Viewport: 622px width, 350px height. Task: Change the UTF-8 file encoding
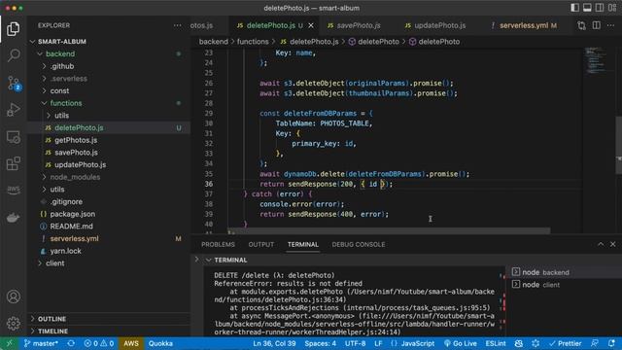[x=355, y=343]
